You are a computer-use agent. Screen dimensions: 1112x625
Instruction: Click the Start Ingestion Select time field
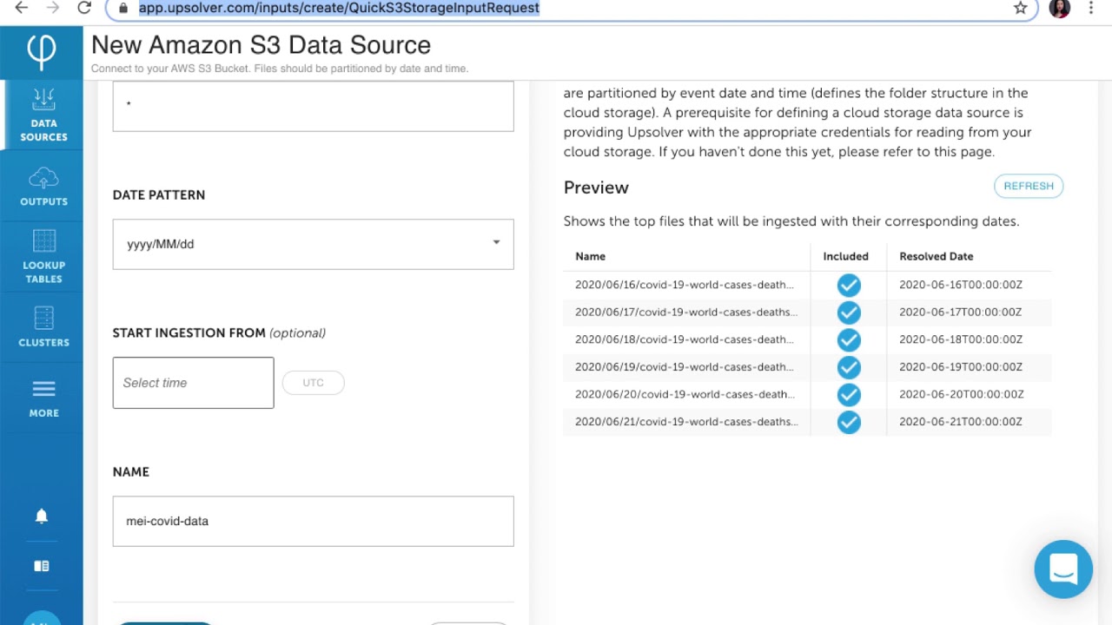(193, 383)
